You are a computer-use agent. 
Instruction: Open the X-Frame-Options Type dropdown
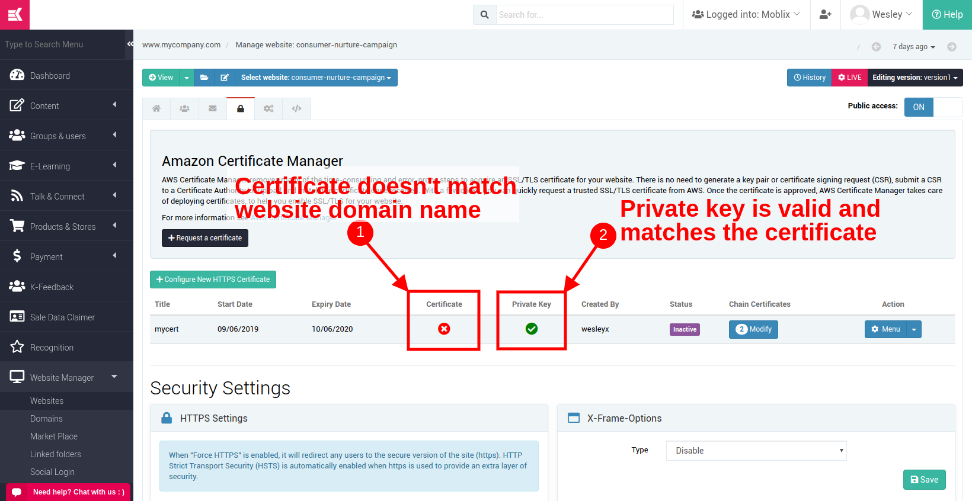pos(756,451)
